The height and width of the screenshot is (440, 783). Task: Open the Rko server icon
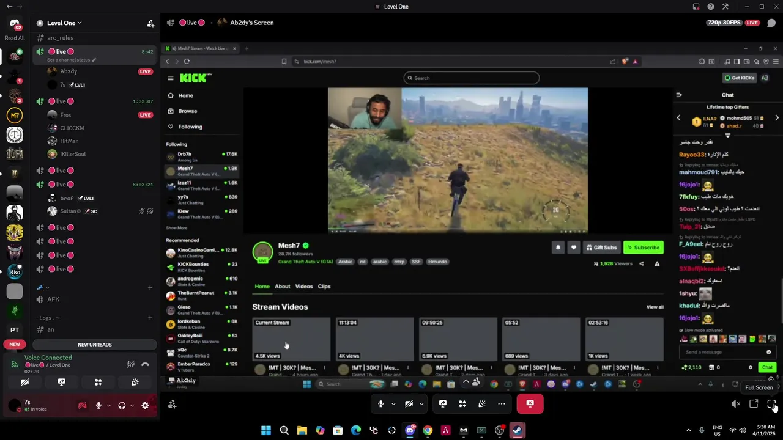coord(15,272)
